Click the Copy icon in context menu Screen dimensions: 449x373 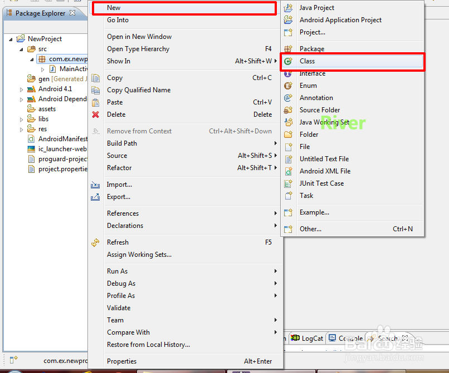(x=96, y=78)
